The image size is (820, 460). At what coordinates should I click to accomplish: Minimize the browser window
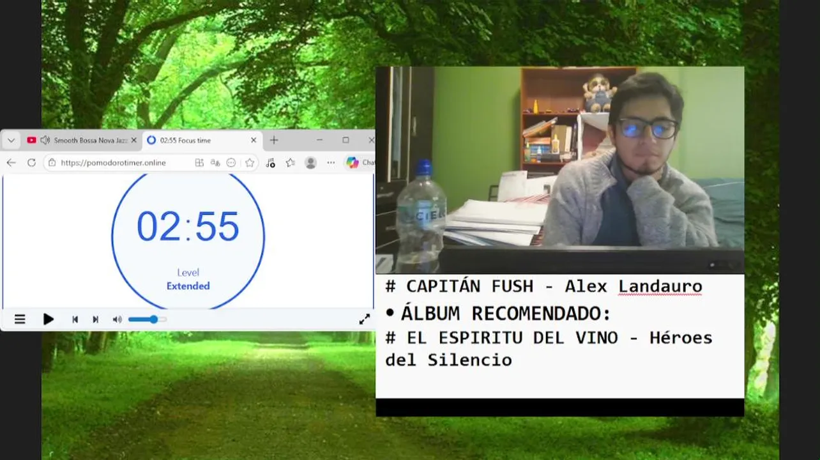click(320, 141)
